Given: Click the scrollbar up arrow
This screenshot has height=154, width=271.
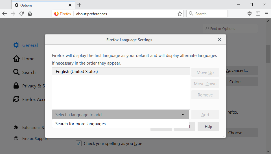Looking at the screenshot, I should coord(268,21).
